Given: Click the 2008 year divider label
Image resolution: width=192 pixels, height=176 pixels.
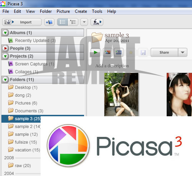Looking at the screenshot, I should [9, 158].
